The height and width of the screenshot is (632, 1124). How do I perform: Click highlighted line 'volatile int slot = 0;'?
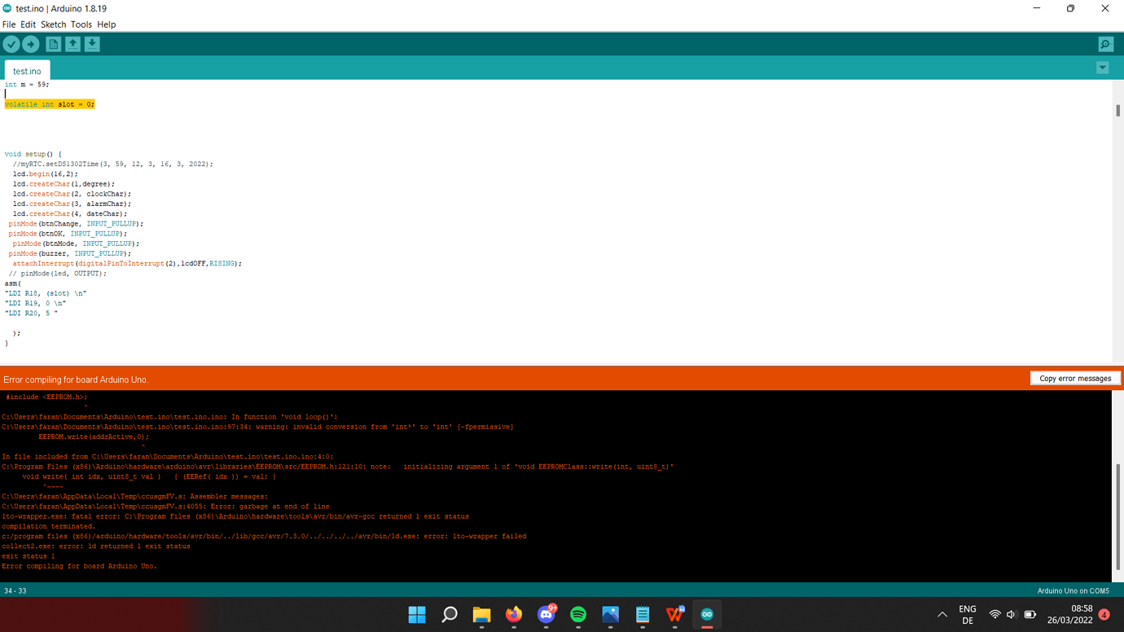click(50, 104)
